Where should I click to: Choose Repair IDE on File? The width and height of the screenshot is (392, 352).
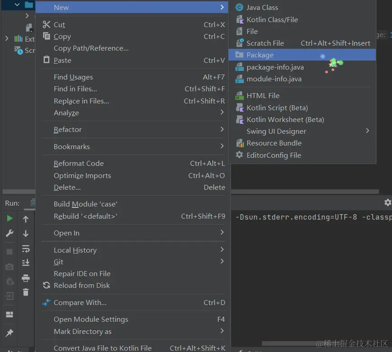(x=134, y=273)
